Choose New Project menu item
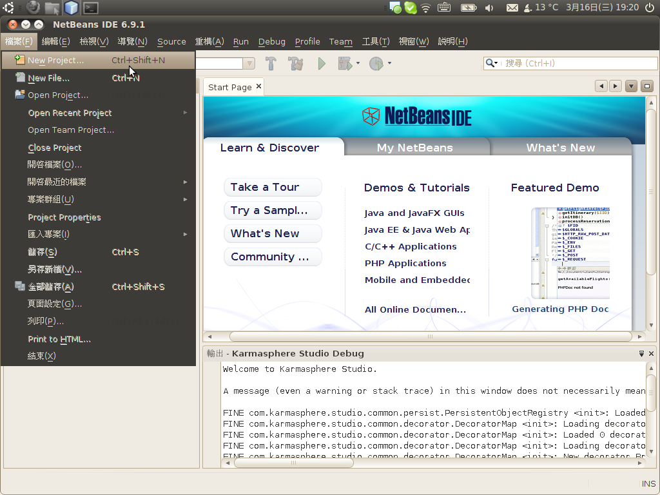 (x=99, y=60)
